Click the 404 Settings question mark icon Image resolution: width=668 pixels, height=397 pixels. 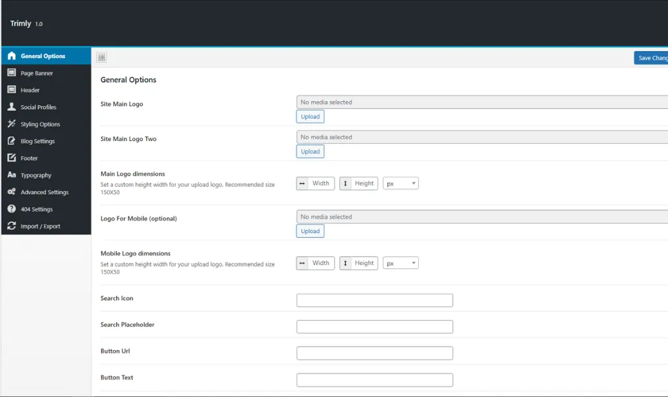11,209
